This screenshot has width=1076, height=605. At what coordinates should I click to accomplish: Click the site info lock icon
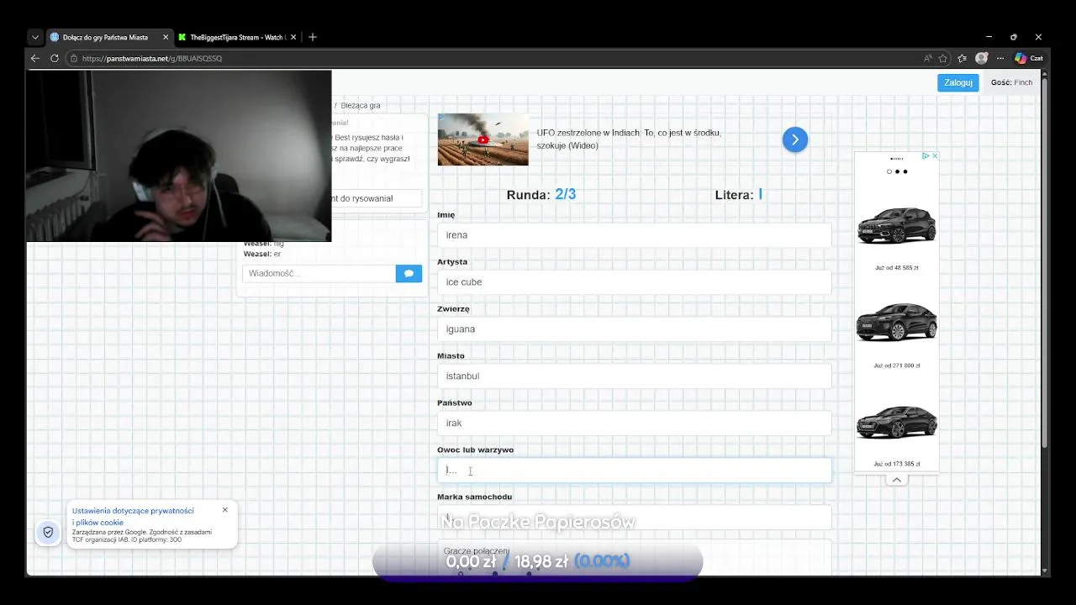[74, 59]
